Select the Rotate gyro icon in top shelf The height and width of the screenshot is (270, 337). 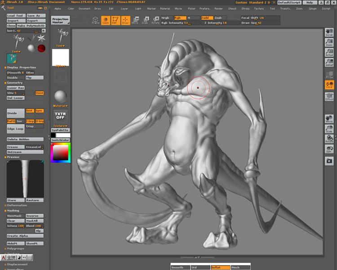[x=155, y=20]
